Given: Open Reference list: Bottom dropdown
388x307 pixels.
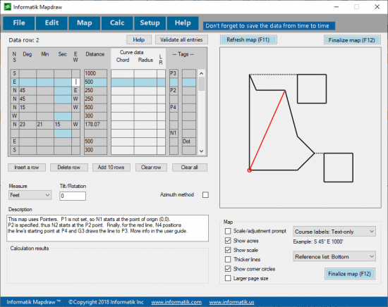Looking at the screenshot, I should point(334,256).
